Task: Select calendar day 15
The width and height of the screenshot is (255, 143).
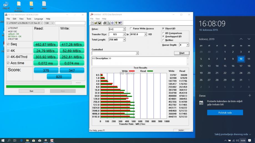Action: (x=225, y=66)
